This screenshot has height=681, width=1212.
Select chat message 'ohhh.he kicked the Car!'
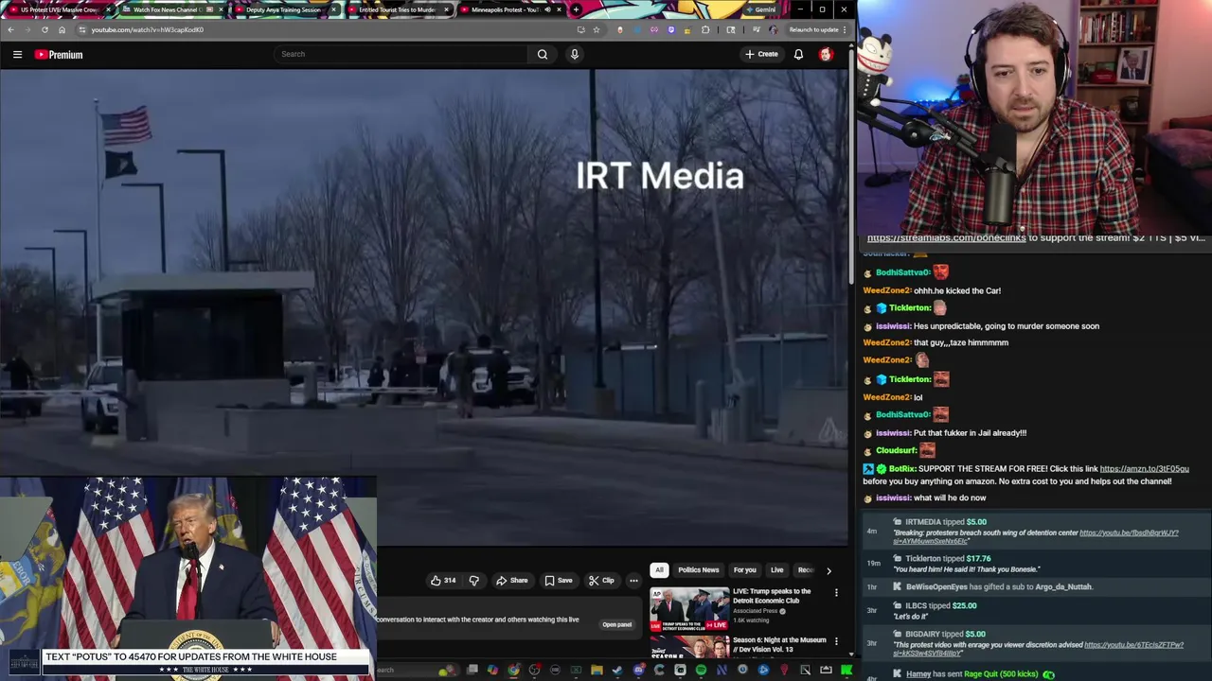click(x=956, y=290)
